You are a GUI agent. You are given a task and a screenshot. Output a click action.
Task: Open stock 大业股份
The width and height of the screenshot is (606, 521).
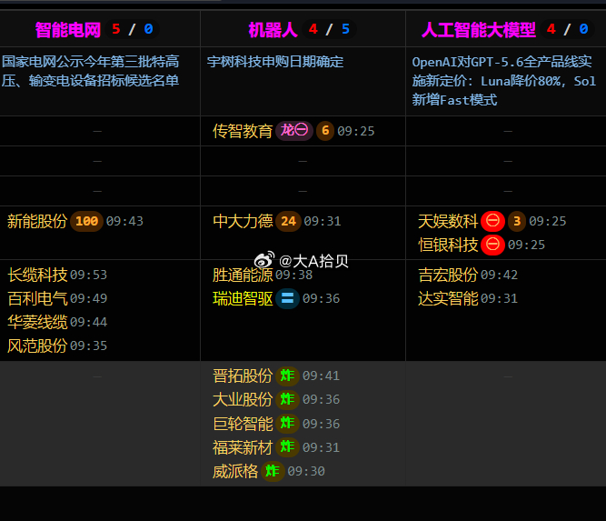click(x=243, y=399)
